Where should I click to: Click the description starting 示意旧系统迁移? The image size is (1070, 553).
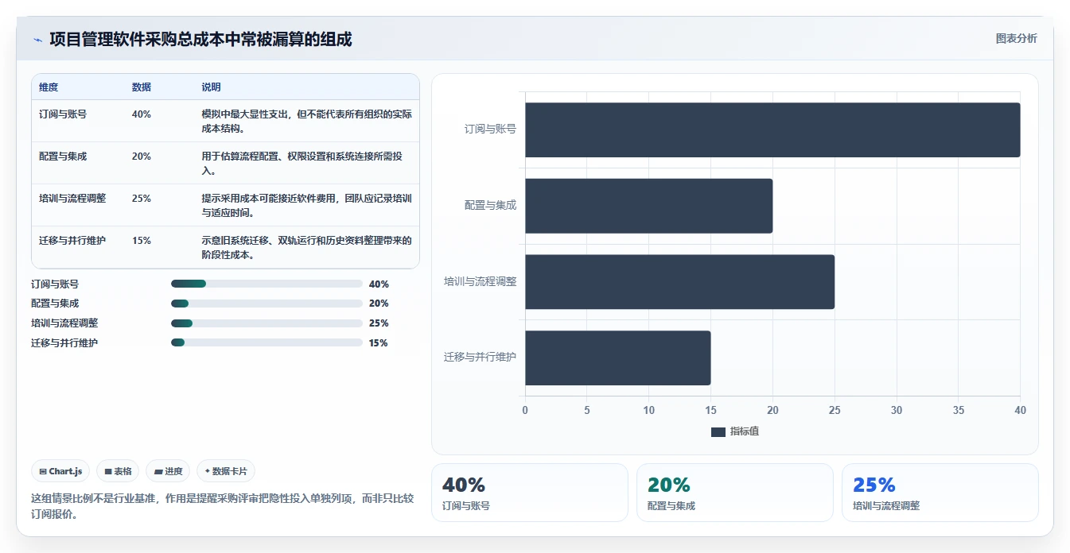pyautogui.click(x=306, y=248)
